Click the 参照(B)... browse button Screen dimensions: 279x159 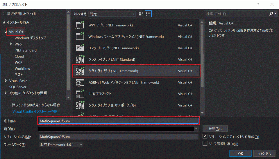215,129
